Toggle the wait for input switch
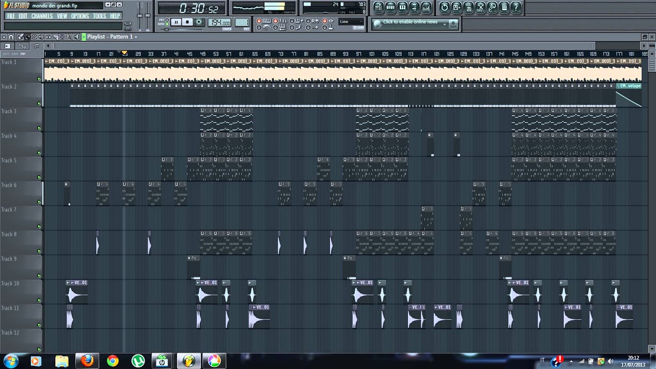 click(275, 27)
